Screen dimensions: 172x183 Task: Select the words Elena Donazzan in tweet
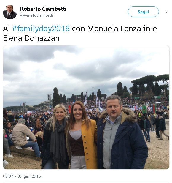[31, 38]
